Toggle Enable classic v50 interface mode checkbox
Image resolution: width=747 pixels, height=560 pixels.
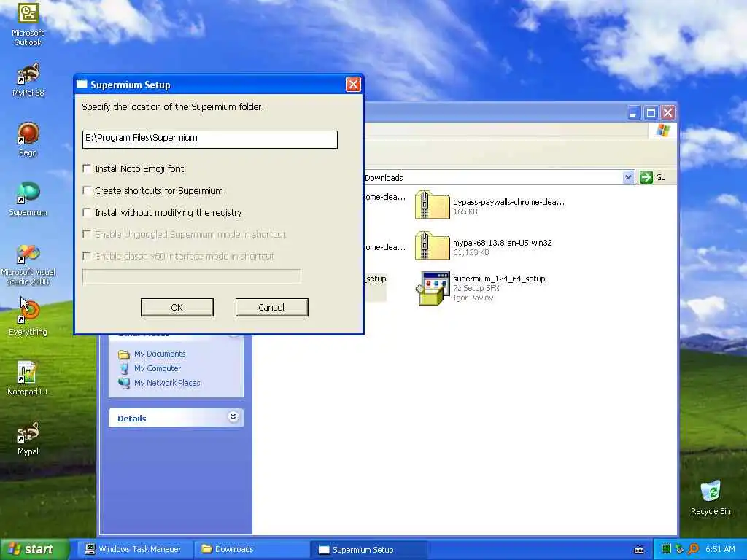point(87,256)
